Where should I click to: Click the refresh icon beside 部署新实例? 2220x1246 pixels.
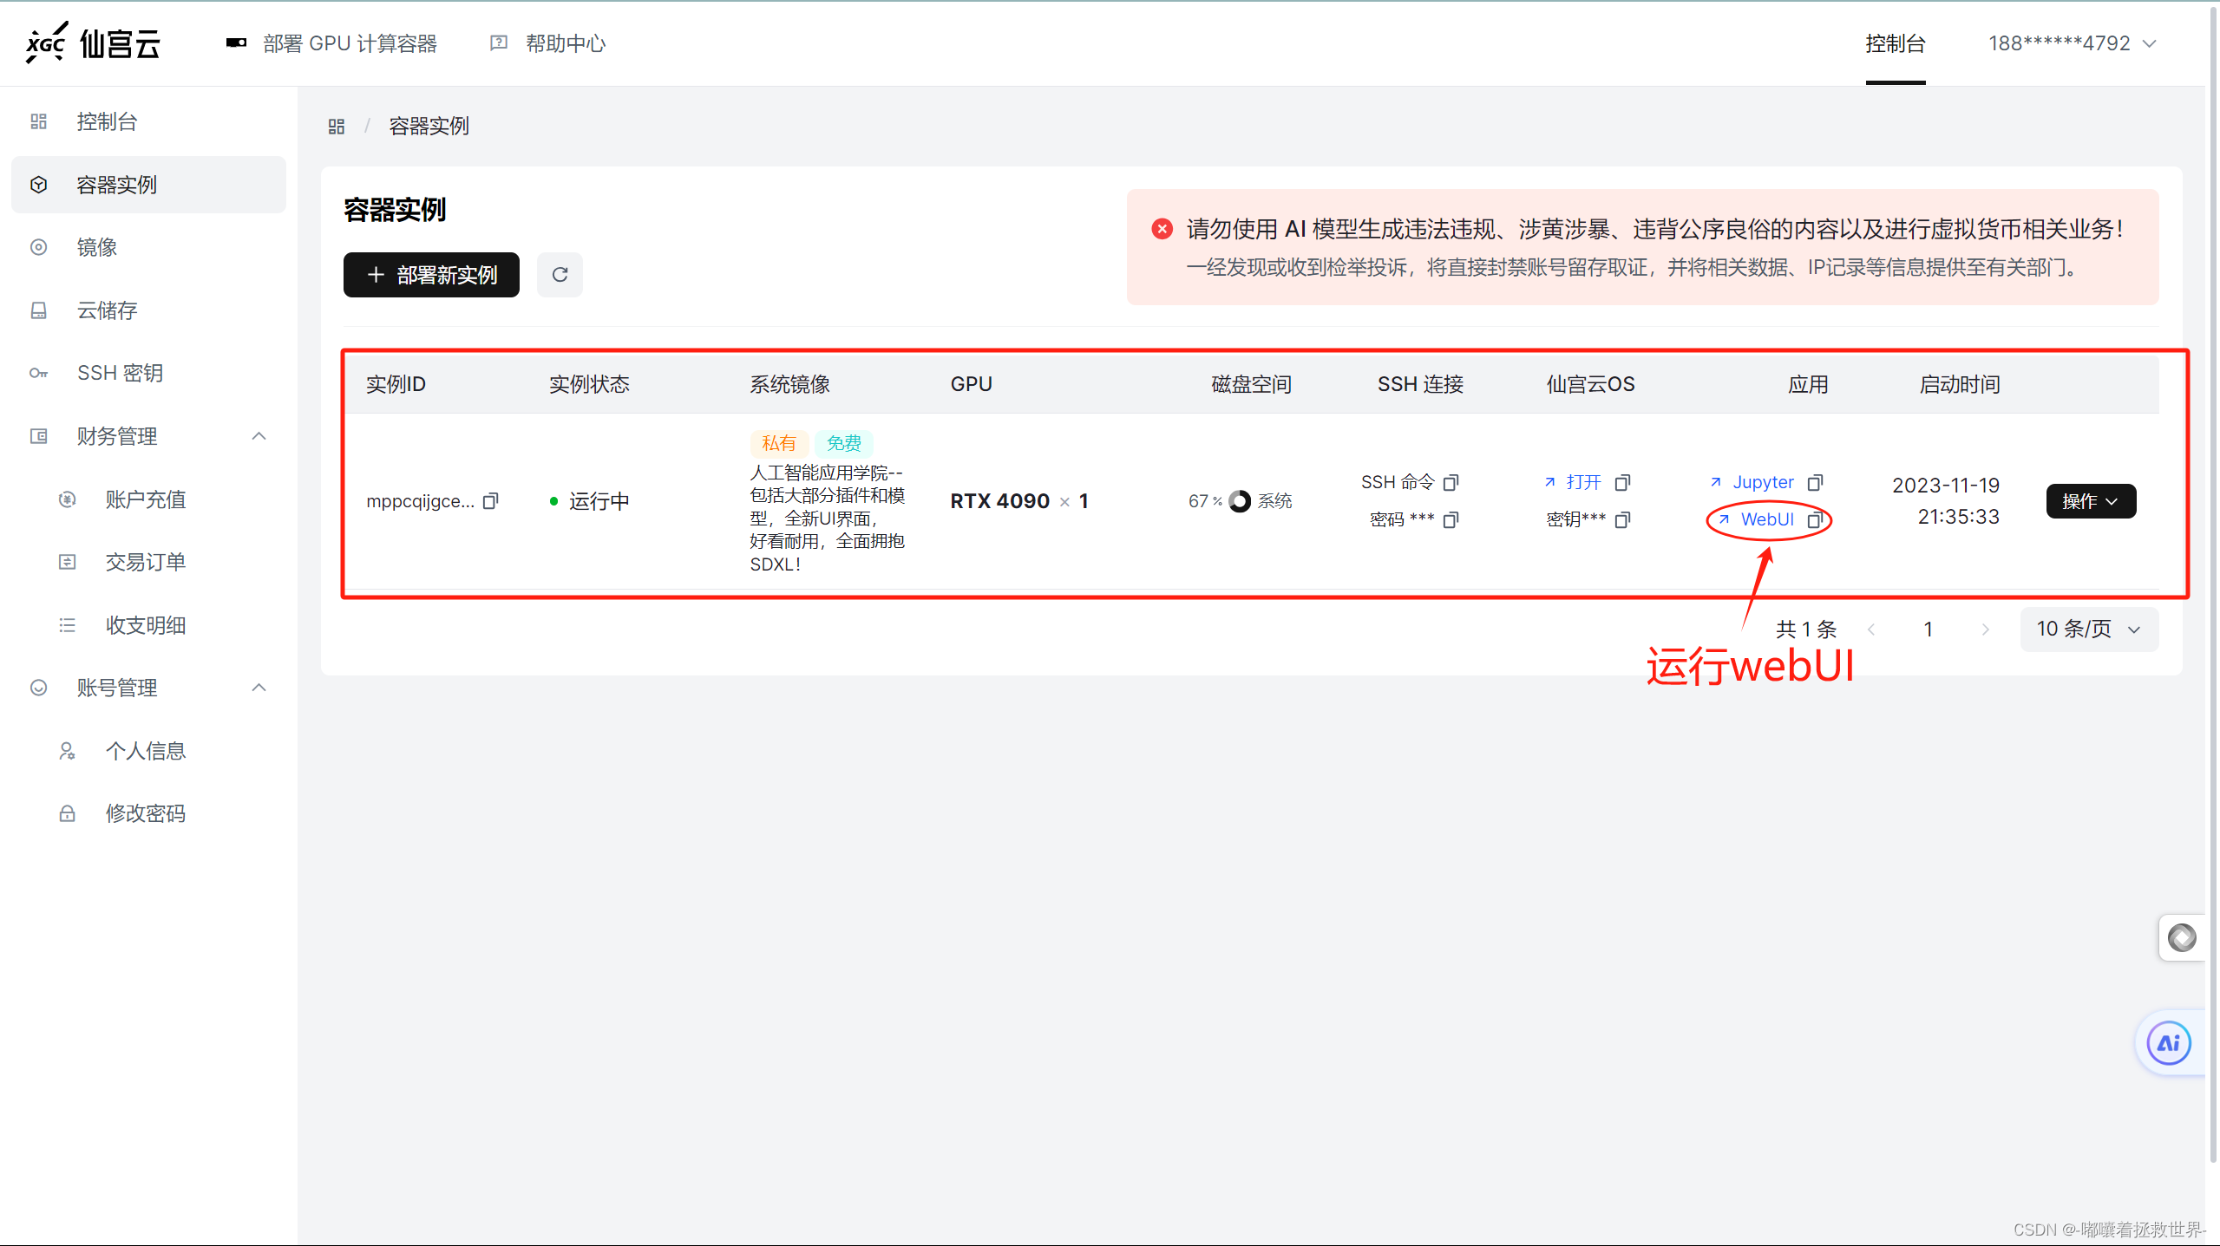click(x=560, y=275)
